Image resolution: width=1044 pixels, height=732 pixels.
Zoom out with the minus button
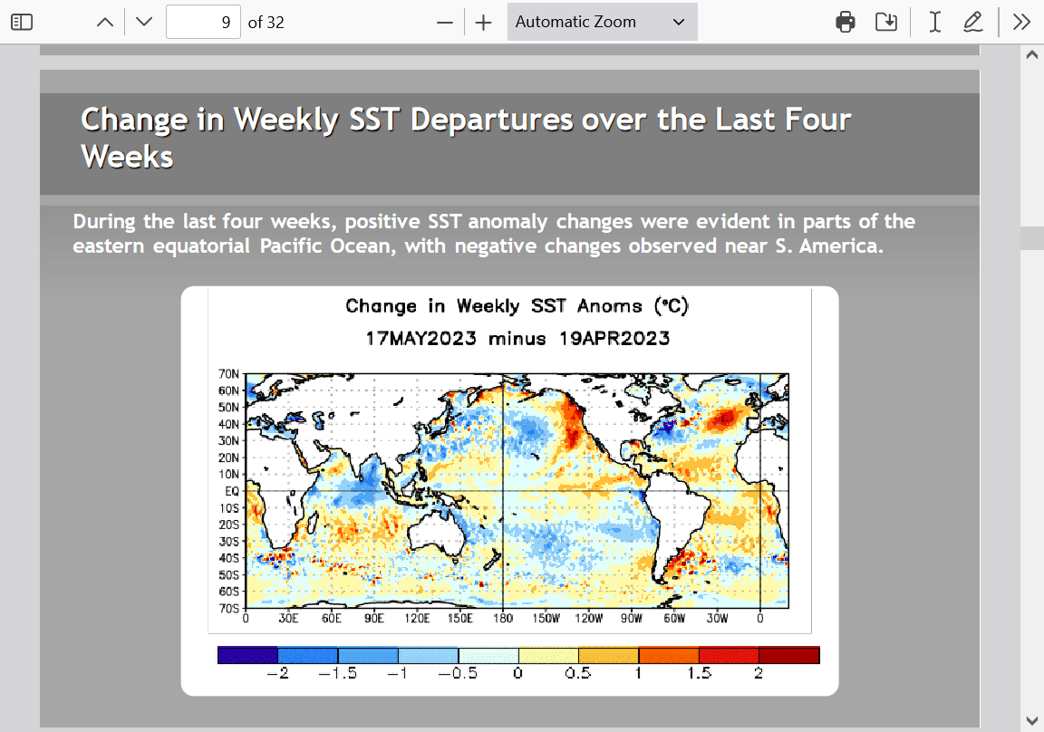point(445,23)
